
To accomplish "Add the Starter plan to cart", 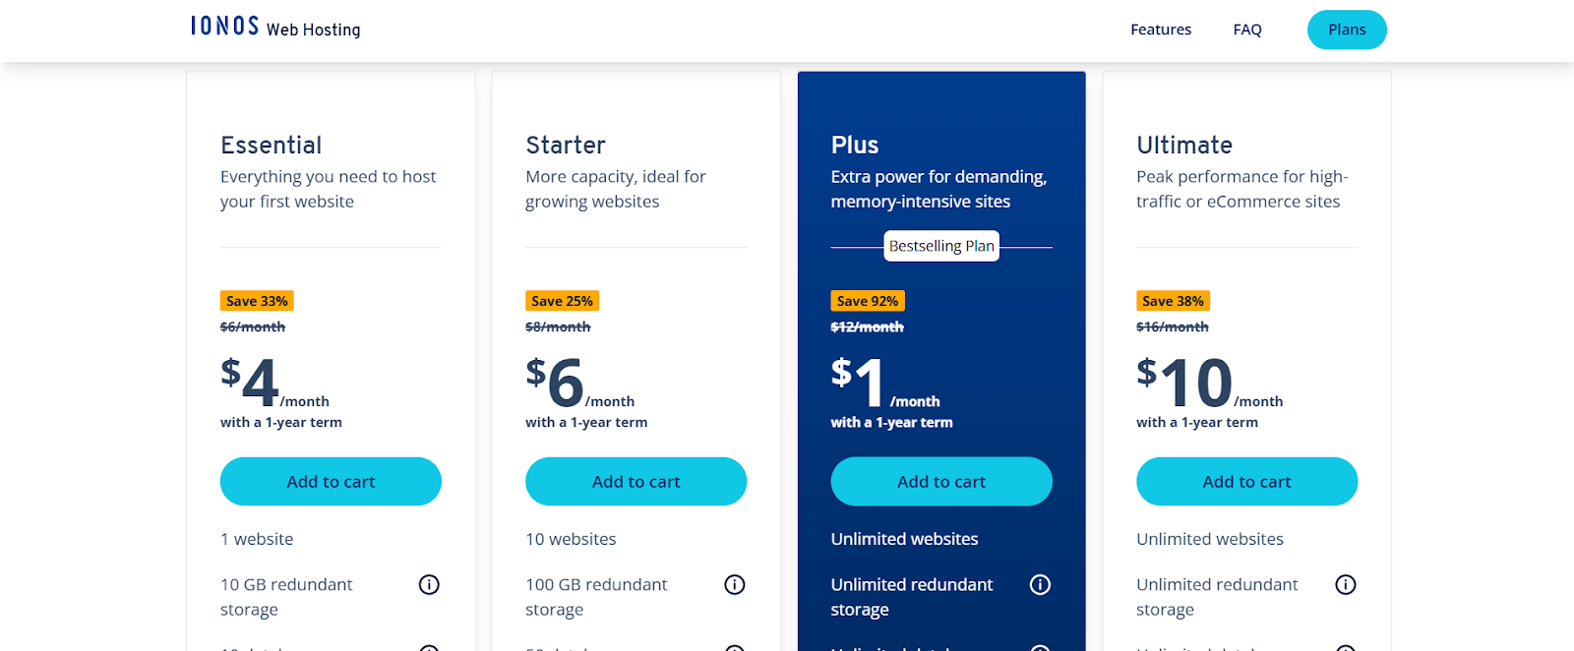I will click(x=636, y=482).
